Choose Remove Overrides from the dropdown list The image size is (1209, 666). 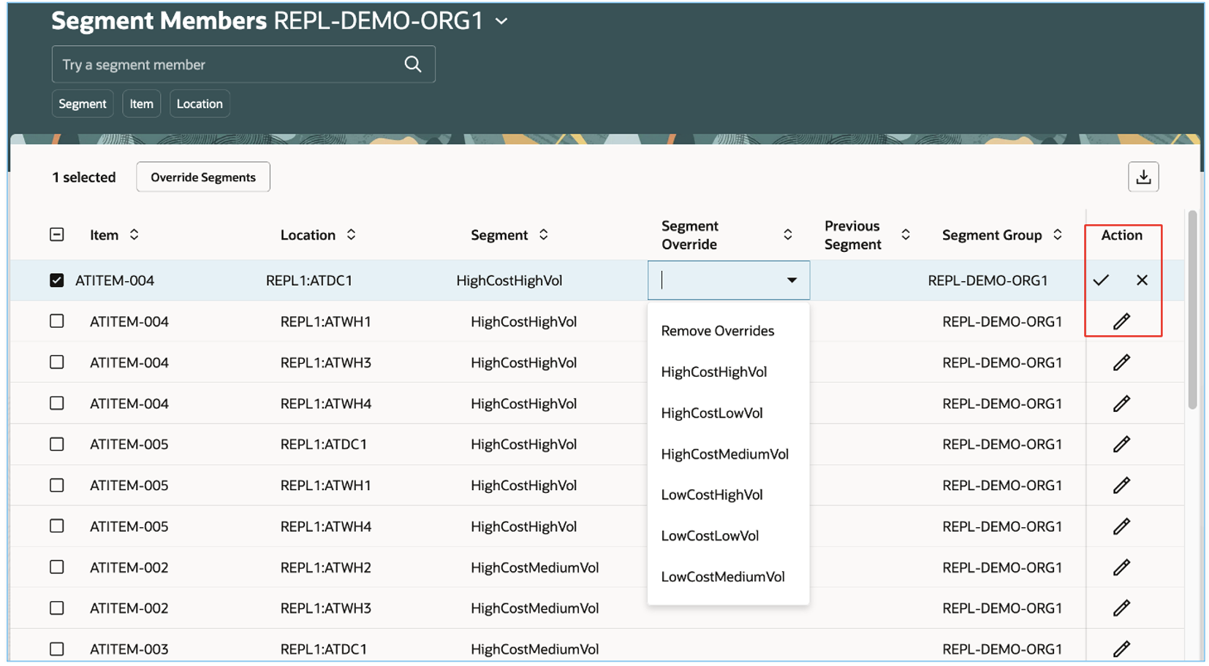pos(717,330)
